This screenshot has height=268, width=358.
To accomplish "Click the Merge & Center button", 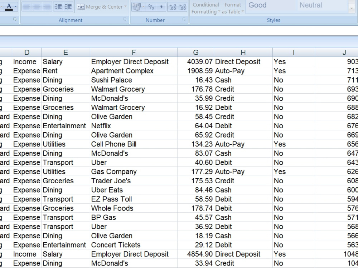I will (100, 6).
